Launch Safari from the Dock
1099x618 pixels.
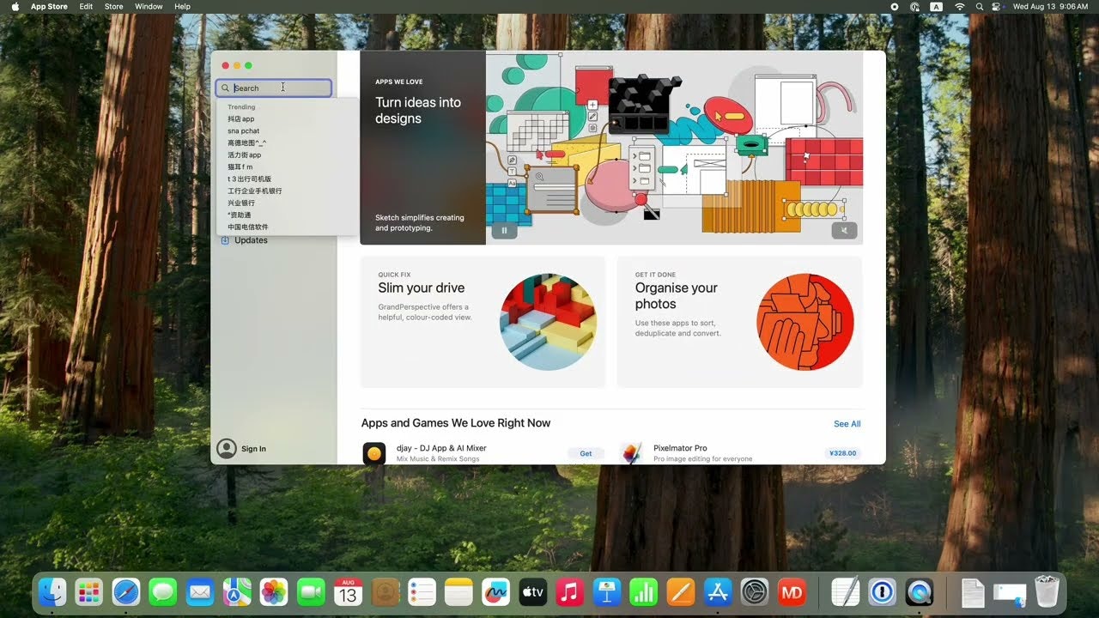point(126,592)
